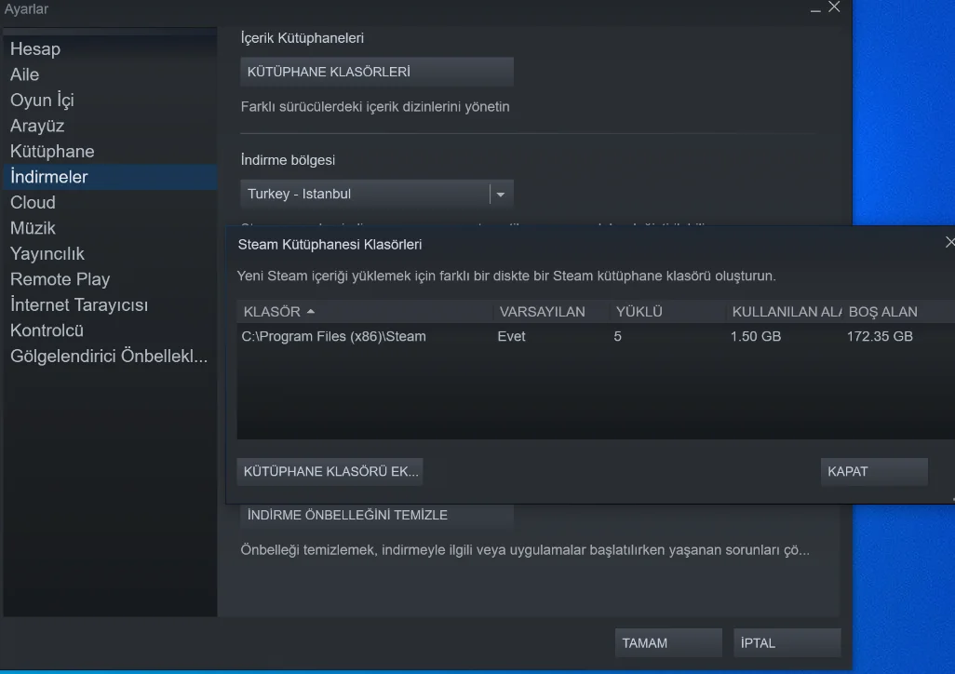Select Remote Play category
955x674 pixels.
pyautogui.click(x=110, y=279)
